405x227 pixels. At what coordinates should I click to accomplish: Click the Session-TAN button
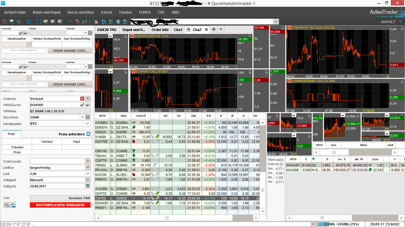click(60, 198)
